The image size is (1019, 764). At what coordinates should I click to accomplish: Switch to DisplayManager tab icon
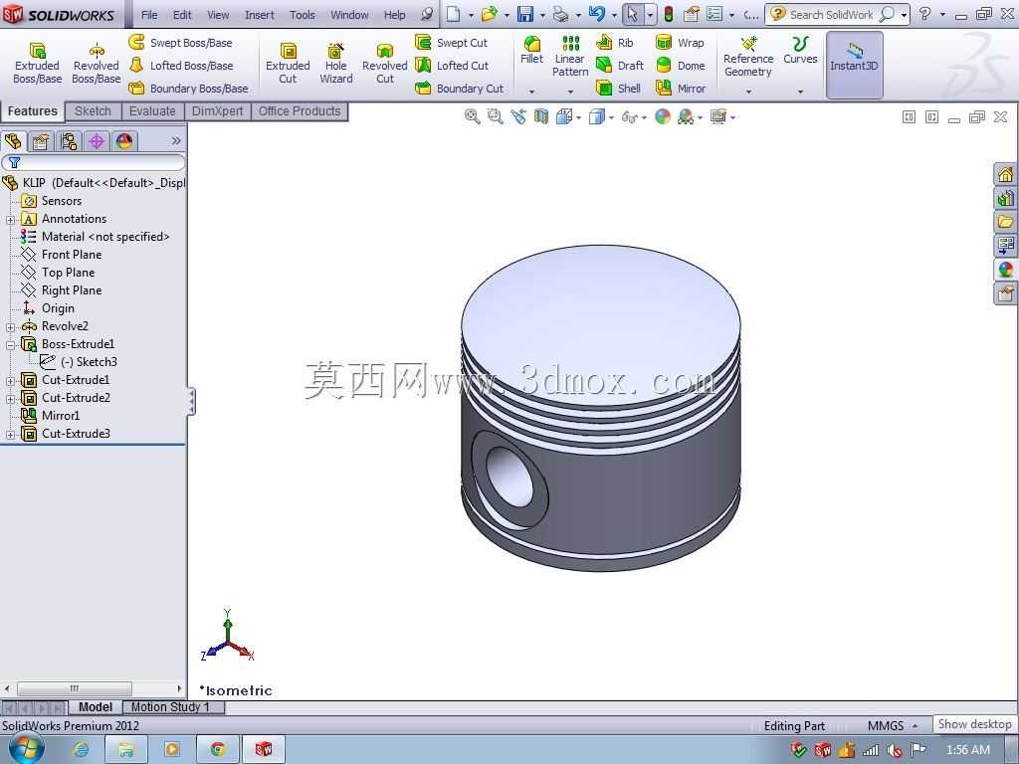(x=124, y=141)
